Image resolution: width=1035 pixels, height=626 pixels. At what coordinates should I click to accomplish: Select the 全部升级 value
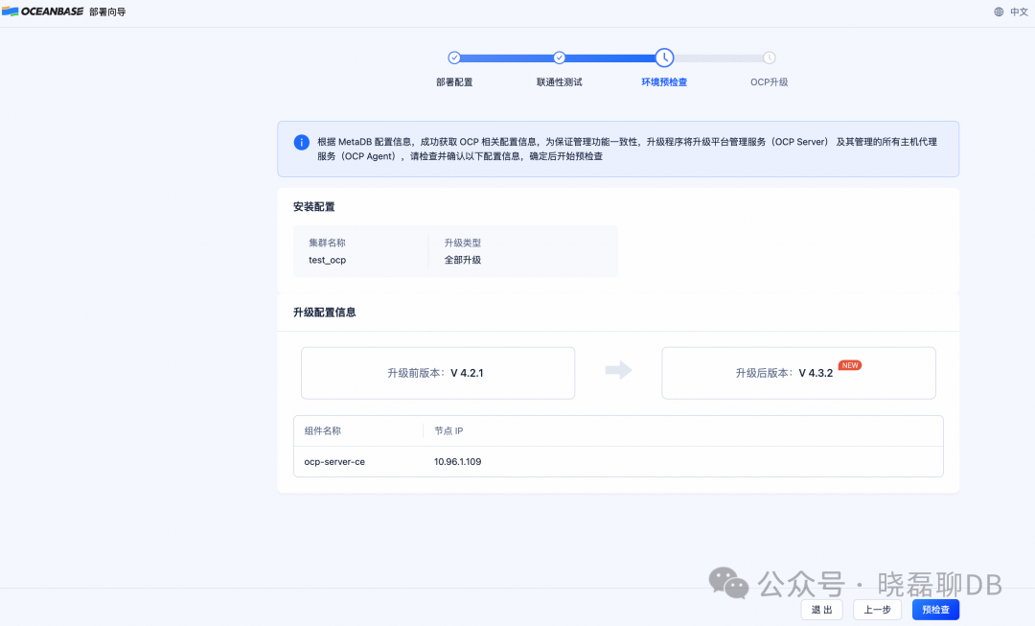tap(462, 260)
